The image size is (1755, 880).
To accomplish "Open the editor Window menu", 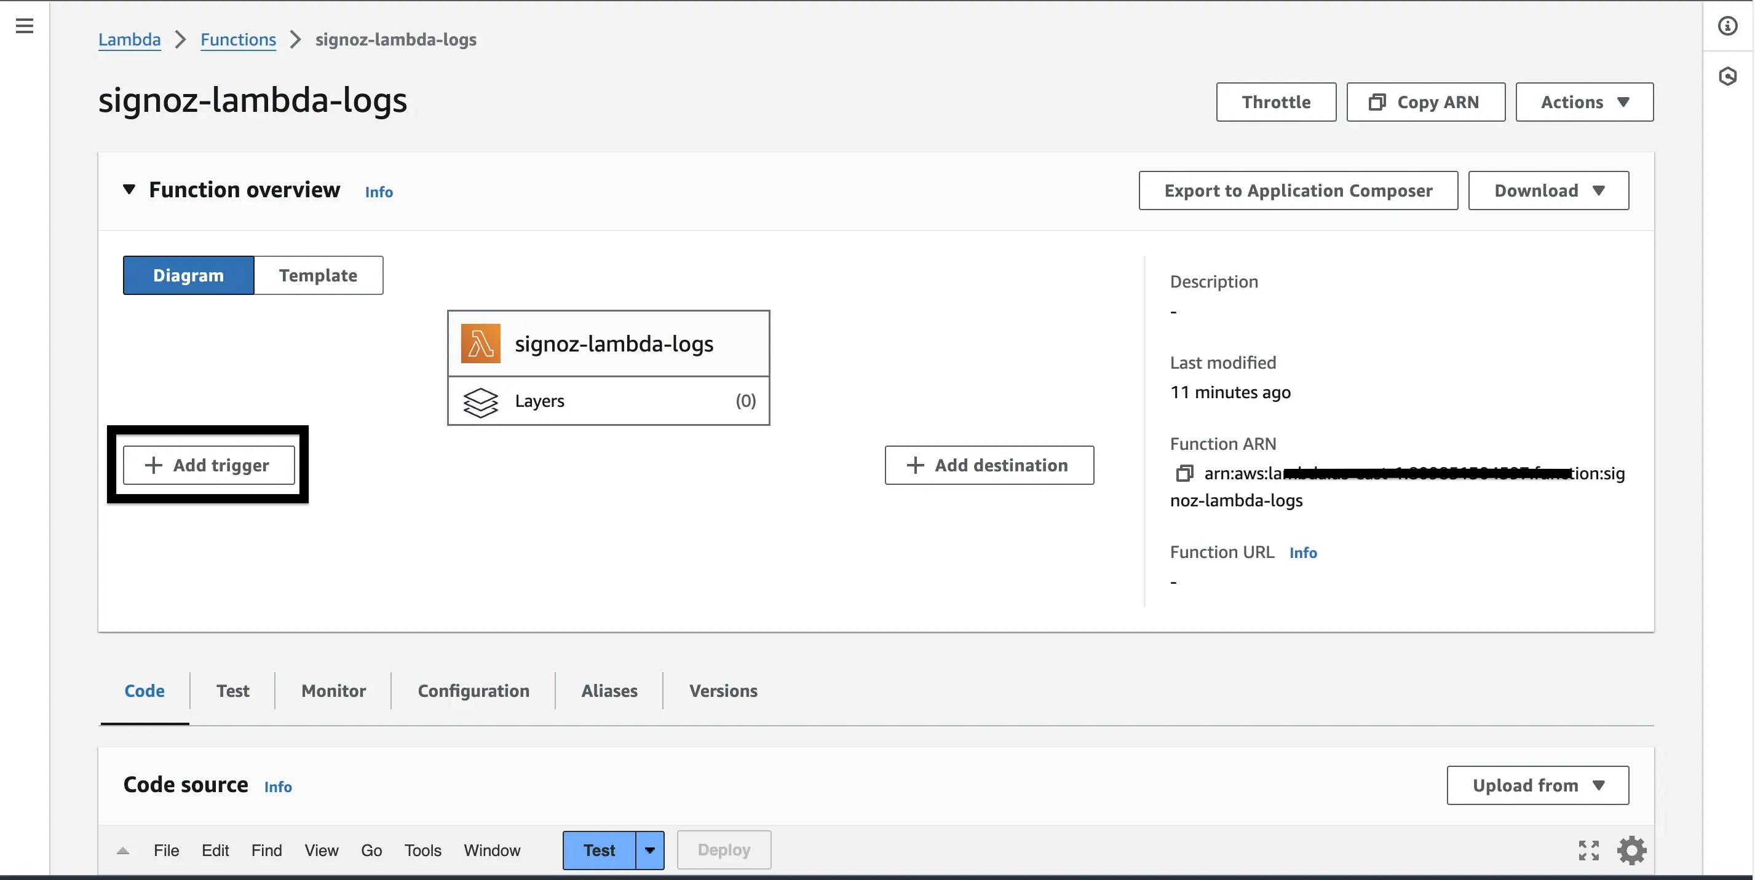I will click(x=492, y=851).
